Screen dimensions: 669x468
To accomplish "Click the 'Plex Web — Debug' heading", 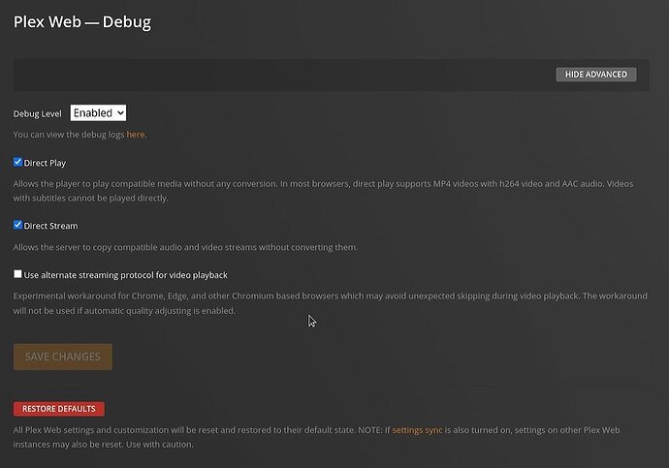I will [x=82, y=22].
